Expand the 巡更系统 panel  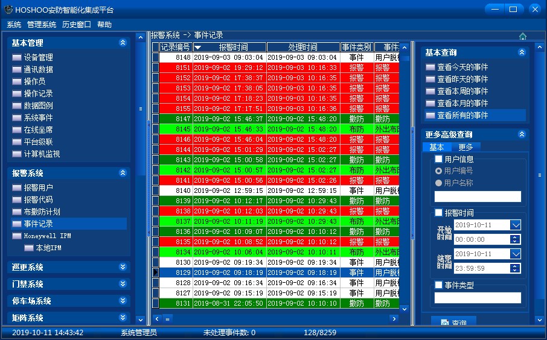tap(123, 267)
